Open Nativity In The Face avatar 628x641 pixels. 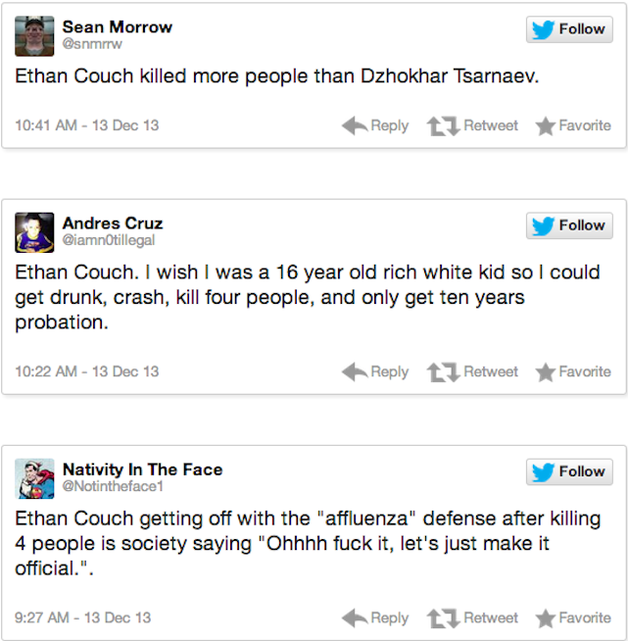pos(34,478)
